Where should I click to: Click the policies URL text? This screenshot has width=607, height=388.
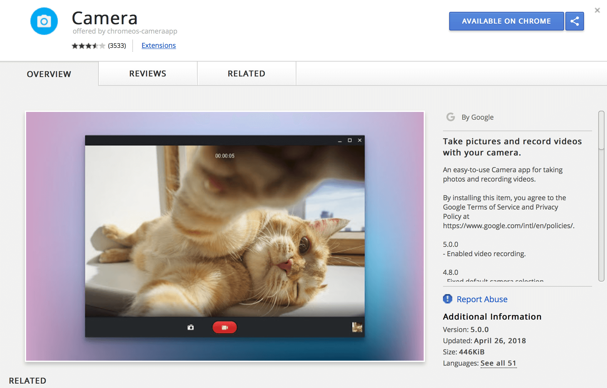point(509,226)
